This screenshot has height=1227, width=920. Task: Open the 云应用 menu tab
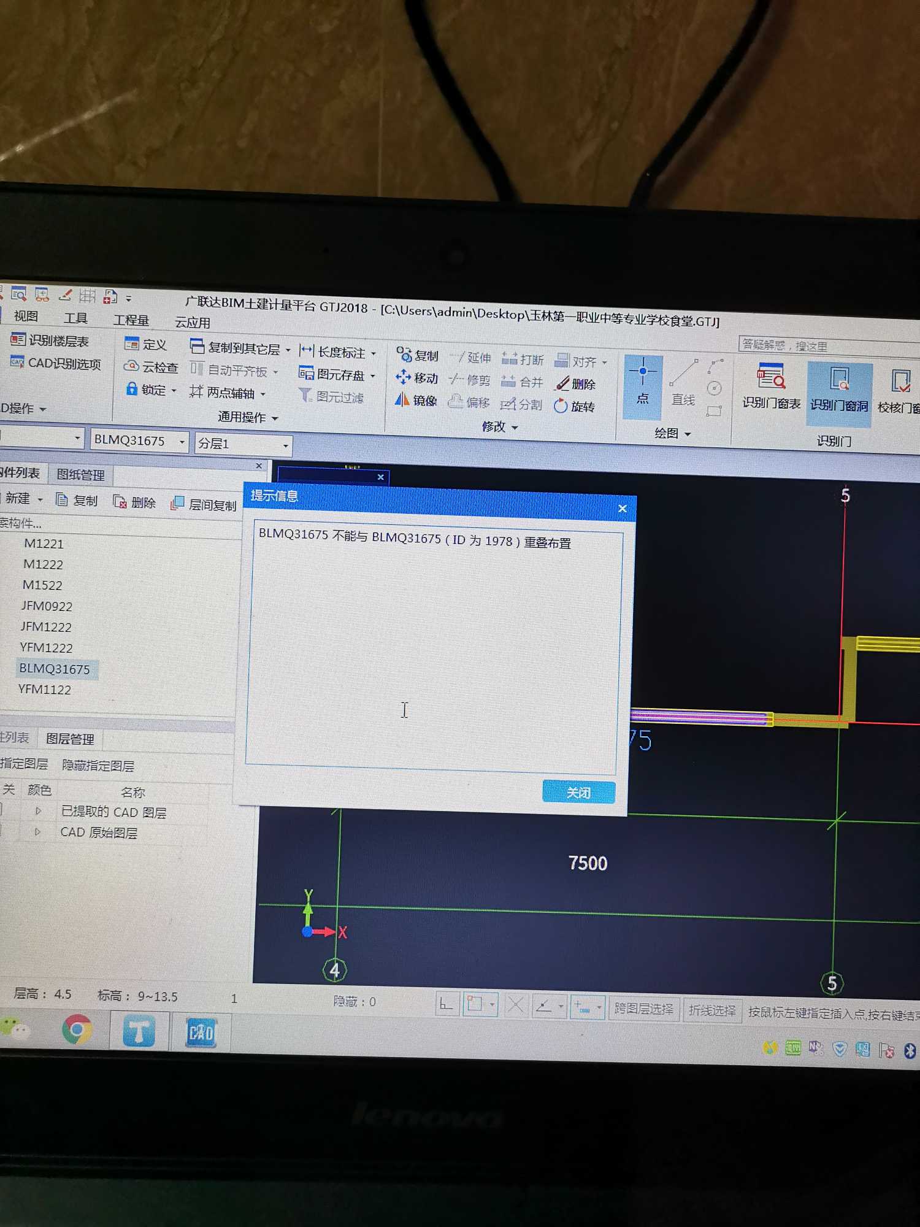[193, 322]
